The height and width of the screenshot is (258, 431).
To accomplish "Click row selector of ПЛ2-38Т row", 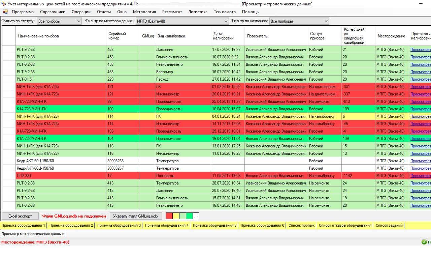I will click(9, 176).
